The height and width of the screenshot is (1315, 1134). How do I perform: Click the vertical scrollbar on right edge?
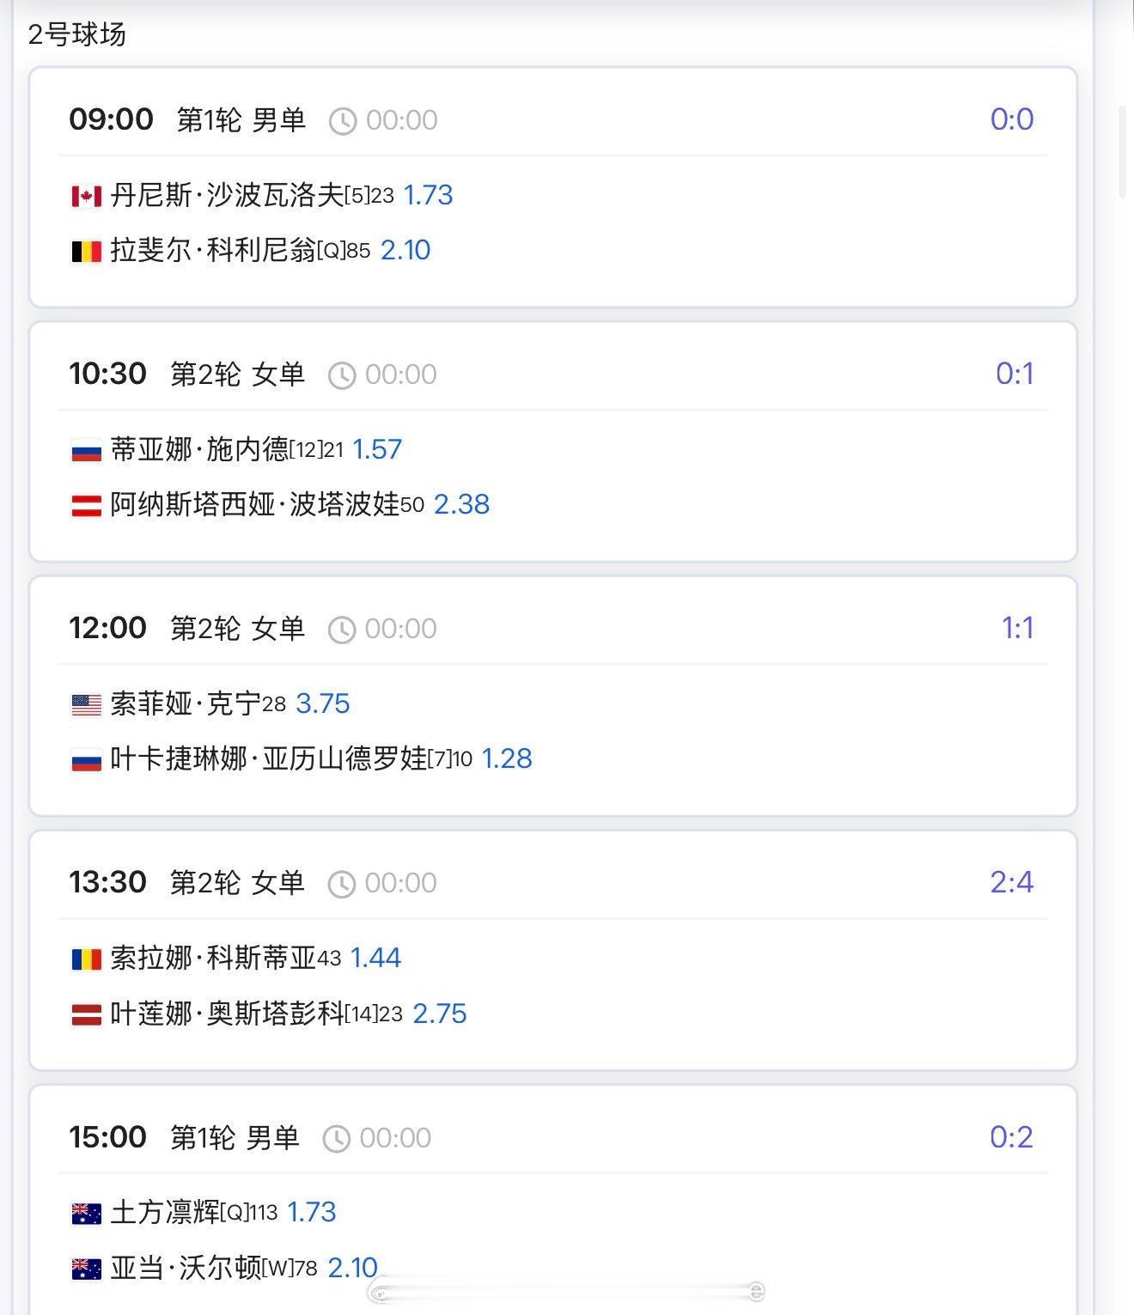click(x=1122, y=153)
